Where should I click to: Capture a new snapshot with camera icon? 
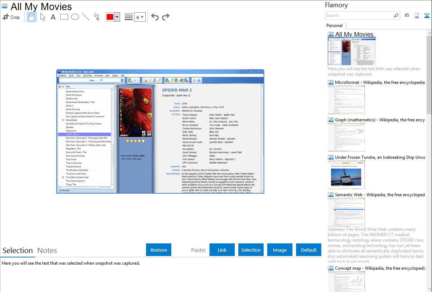[407, 15]
